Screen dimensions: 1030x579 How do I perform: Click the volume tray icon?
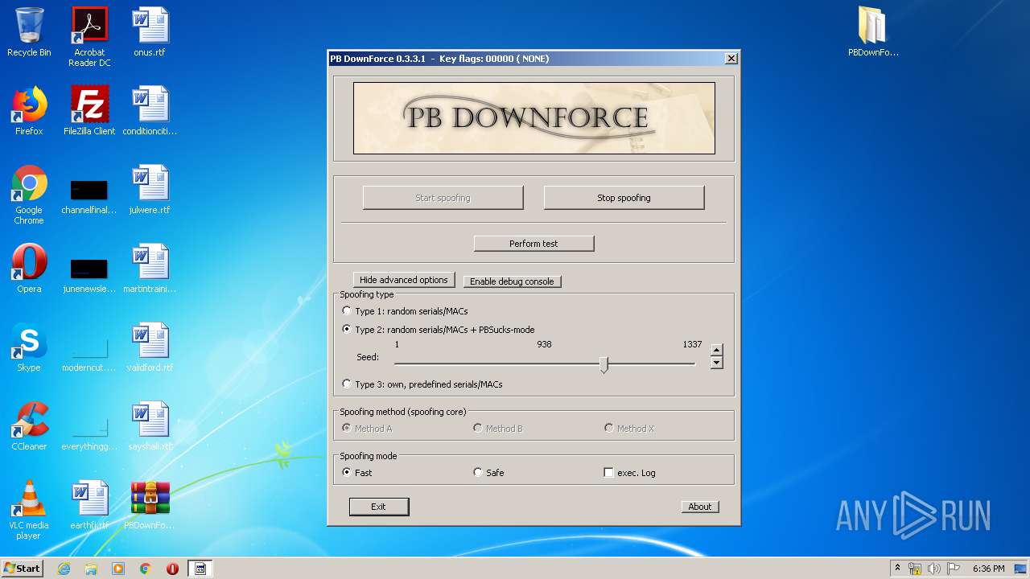point(934,569)
